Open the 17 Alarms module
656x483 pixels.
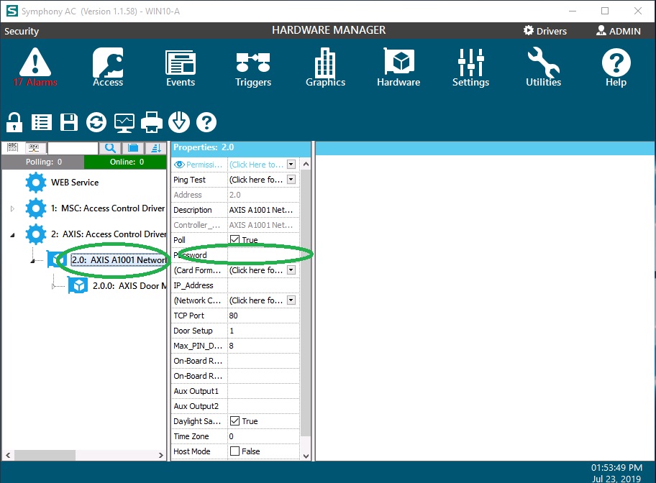[x=35, y=67]
